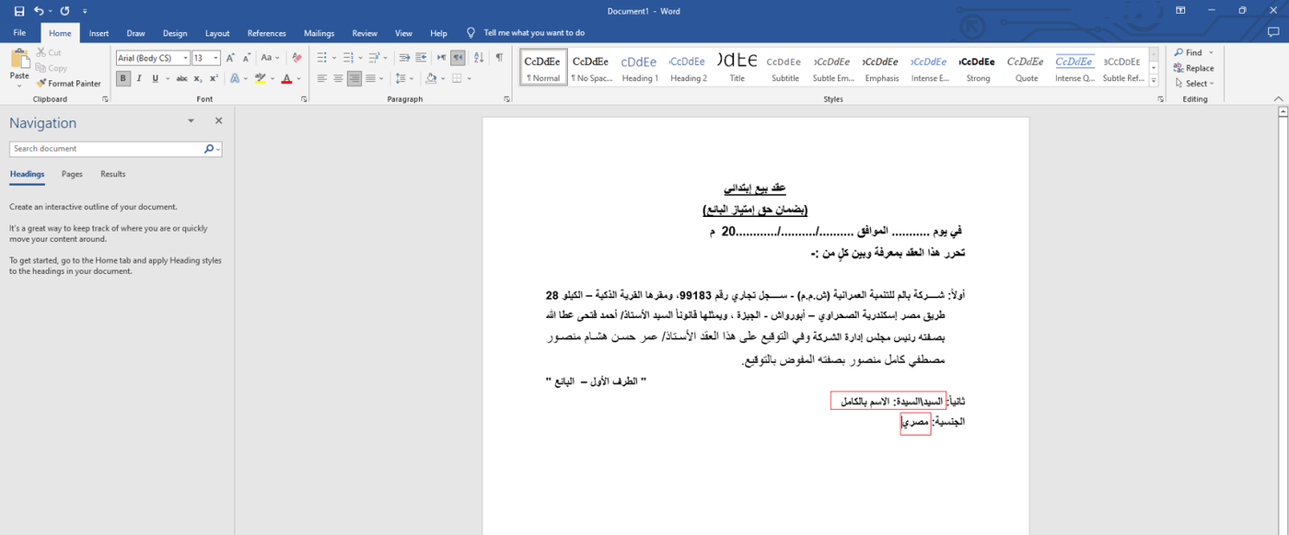Open the font size dropdown

click(215, 58)
